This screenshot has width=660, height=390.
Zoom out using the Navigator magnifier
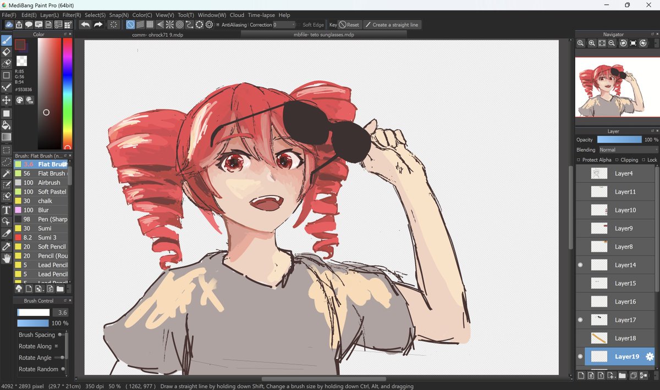click(x=612, y=43)
